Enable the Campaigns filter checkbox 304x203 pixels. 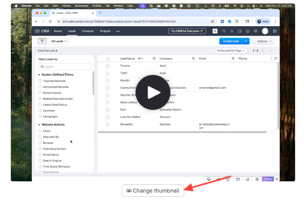point(40,116)
